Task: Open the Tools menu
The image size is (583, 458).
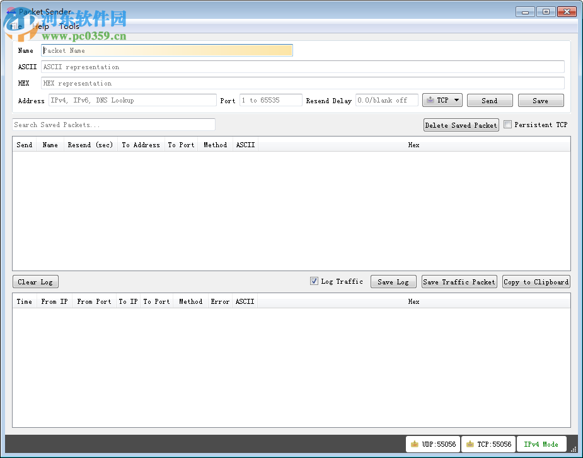Action: pyautogui.click(x=69, y=26)
